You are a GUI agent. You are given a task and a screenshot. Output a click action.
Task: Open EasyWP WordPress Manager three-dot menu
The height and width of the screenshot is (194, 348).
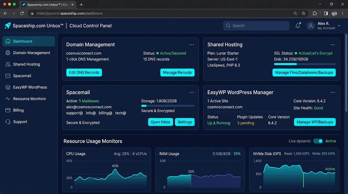pyautogui.click(x=333, y=92)
